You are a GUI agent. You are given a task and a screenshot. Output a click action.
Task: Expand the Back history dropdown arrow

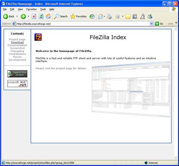pos(17,16)
